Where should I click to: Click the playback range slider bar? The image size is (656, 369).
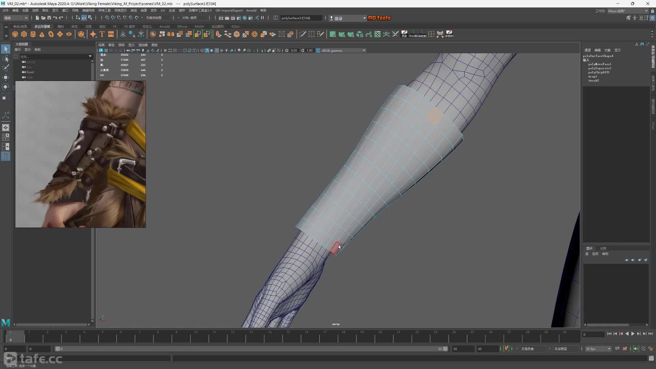[251, 349]
